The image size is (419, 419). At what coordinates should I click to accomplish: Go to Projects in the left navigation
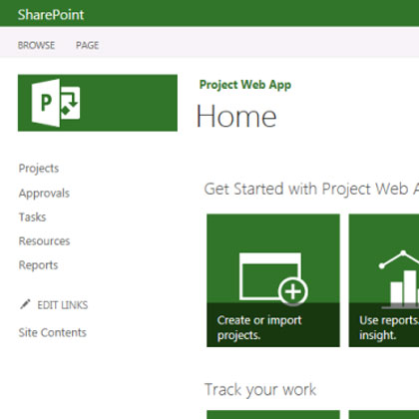pos(39,169)
